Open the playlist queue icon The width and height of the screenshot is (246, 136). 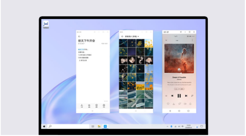[x=166, y=96]
